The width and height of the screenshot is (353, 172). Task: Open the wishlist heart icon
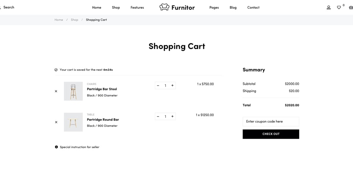339,7
